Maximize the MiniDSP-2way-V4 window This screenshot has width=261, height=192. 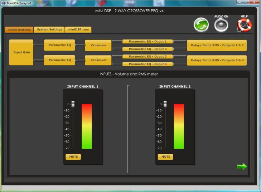246,2
